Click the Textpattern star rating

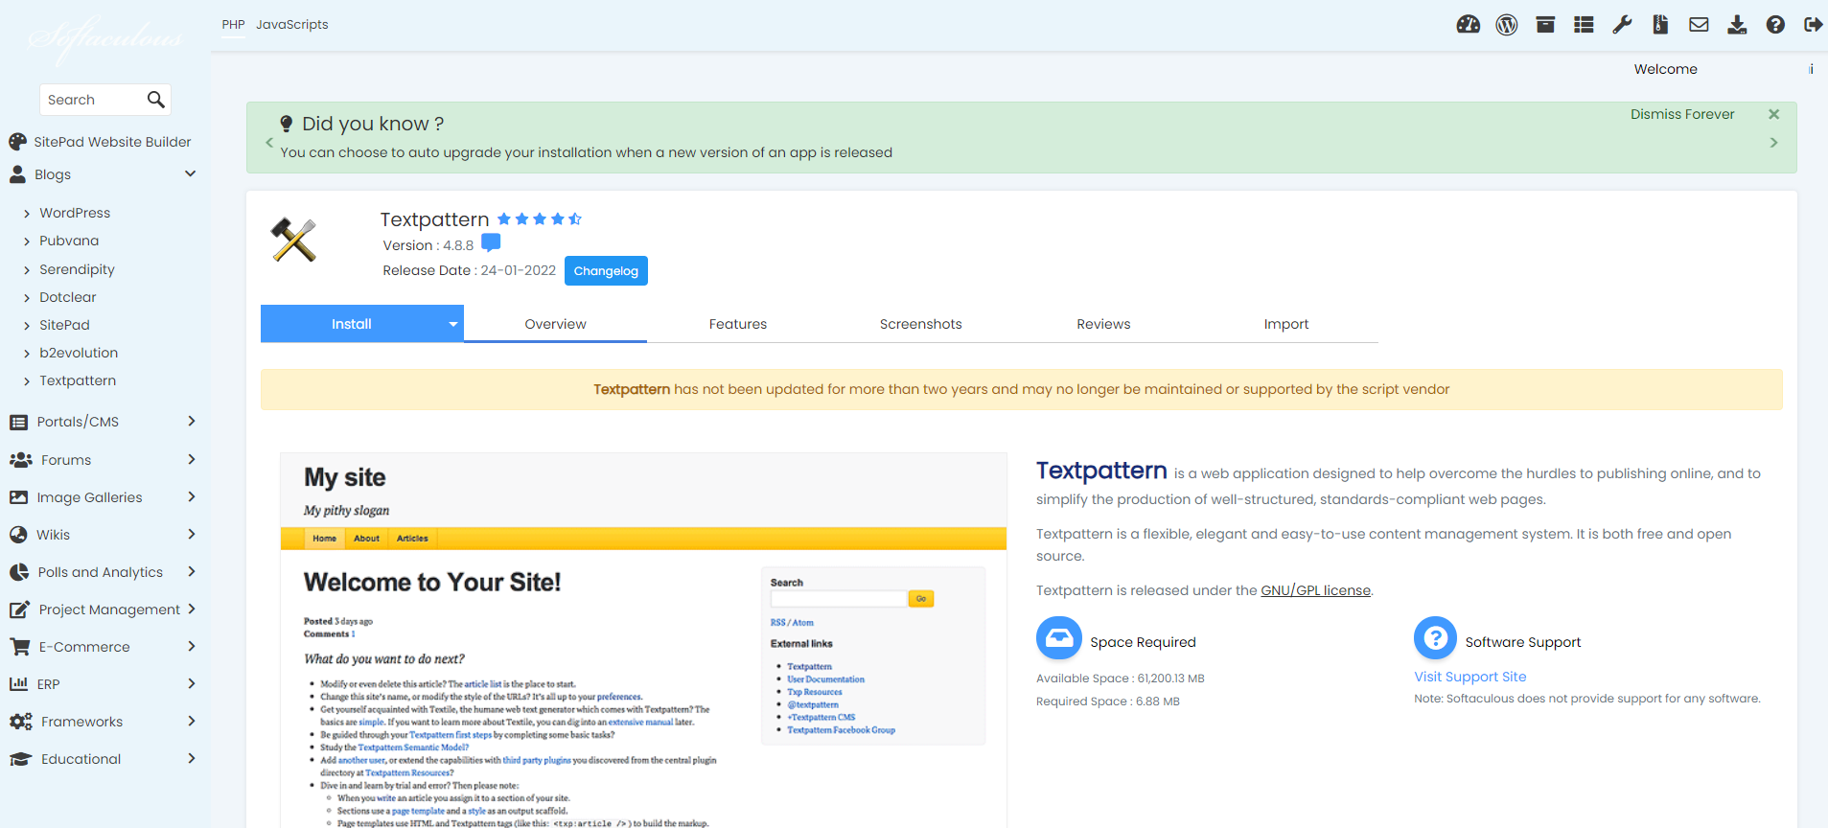click(539, 219)
